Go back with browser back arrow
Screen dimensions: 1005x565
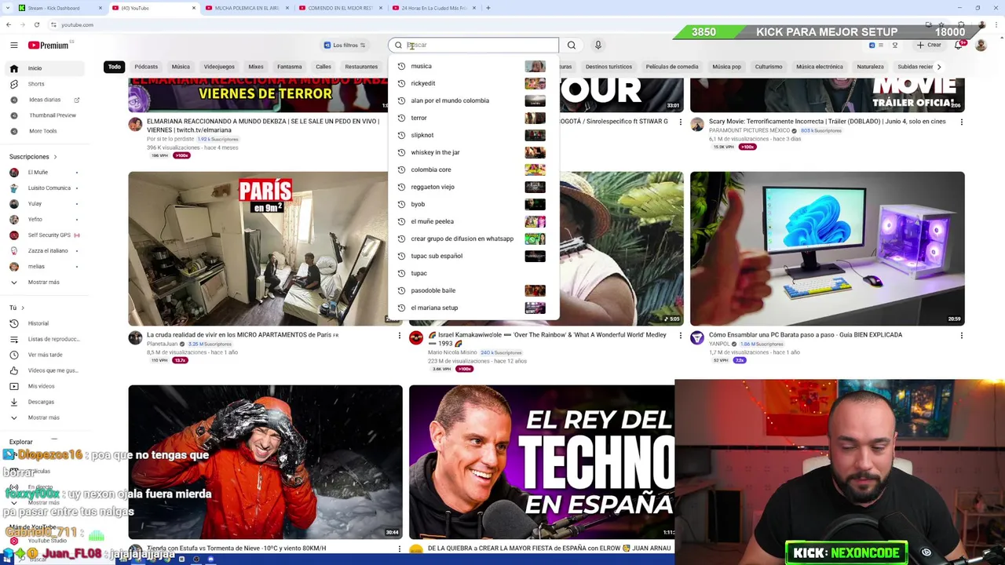(9, 24)
